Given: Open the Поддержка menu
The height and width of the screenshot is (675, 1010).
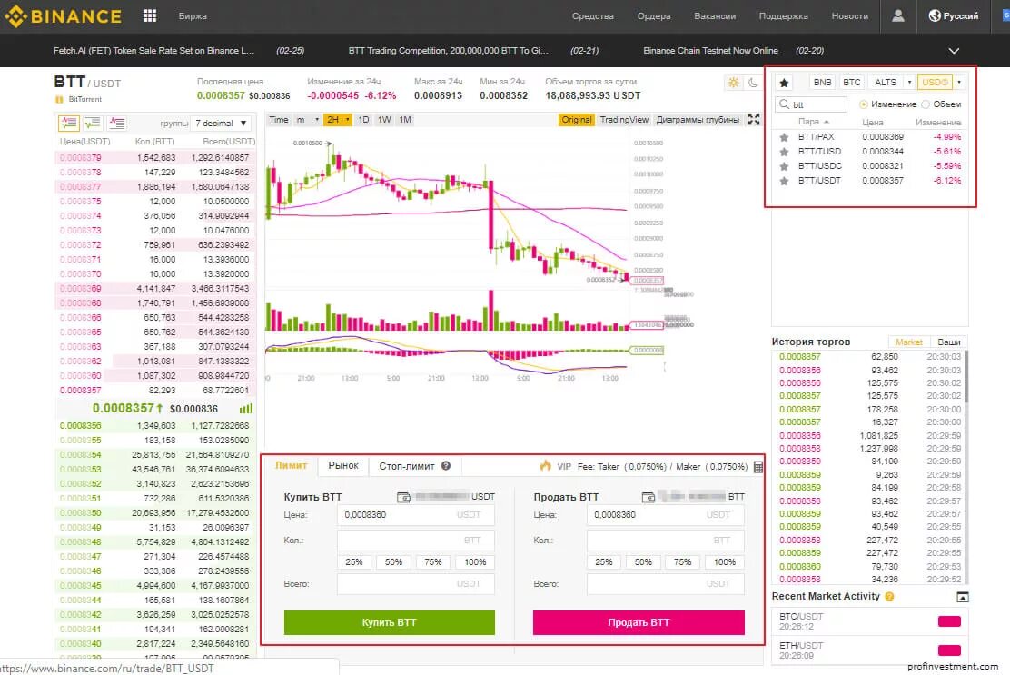Looking at the screenshot, I should tap(783, 16).
